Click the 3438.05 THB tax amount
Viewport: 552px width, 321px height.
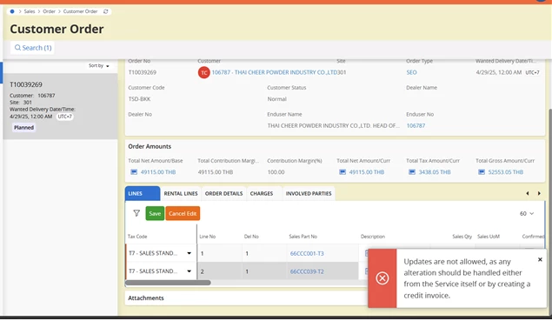click(x=435, y=172)
